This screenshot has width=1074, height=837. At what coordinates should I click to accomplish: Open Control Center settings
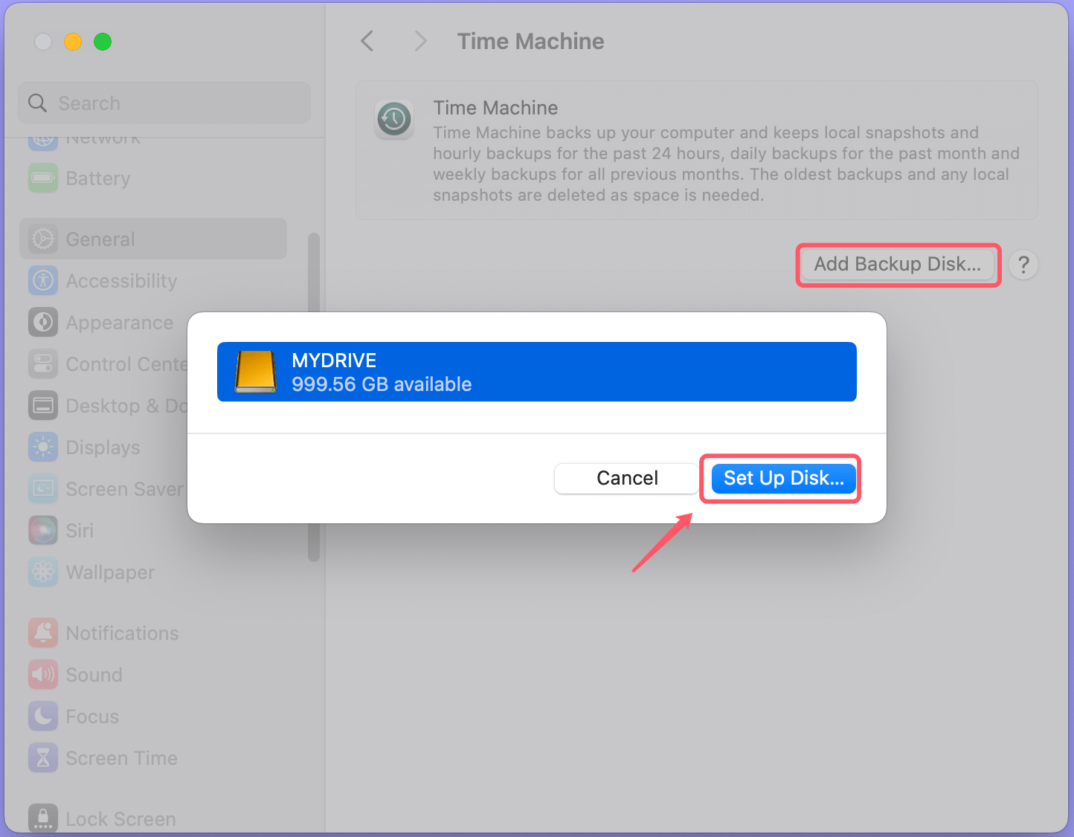(126, 363)
